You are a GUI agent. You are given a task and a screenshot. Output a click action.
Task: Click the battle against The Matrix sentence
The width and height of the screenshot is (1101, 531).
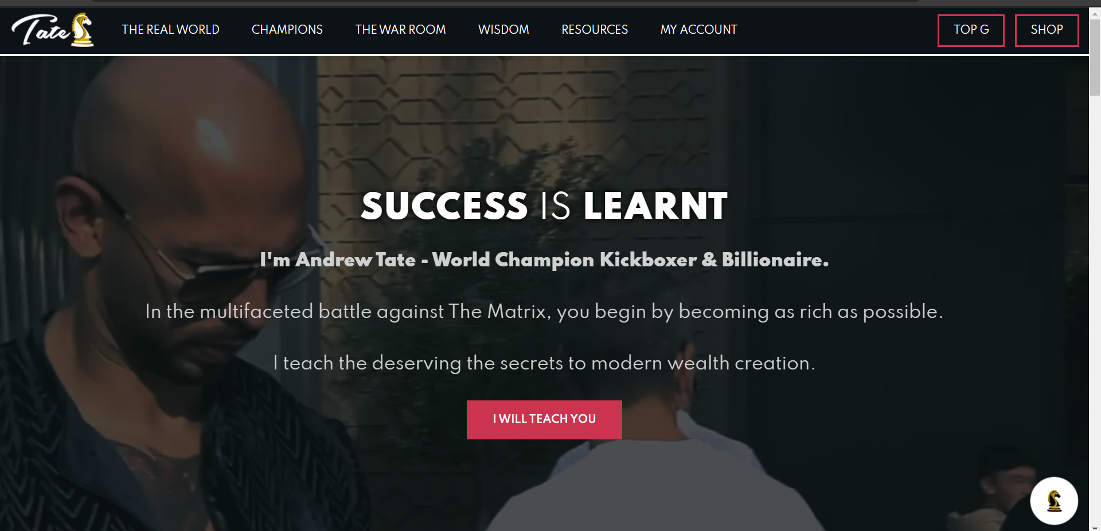pos(544,312)
